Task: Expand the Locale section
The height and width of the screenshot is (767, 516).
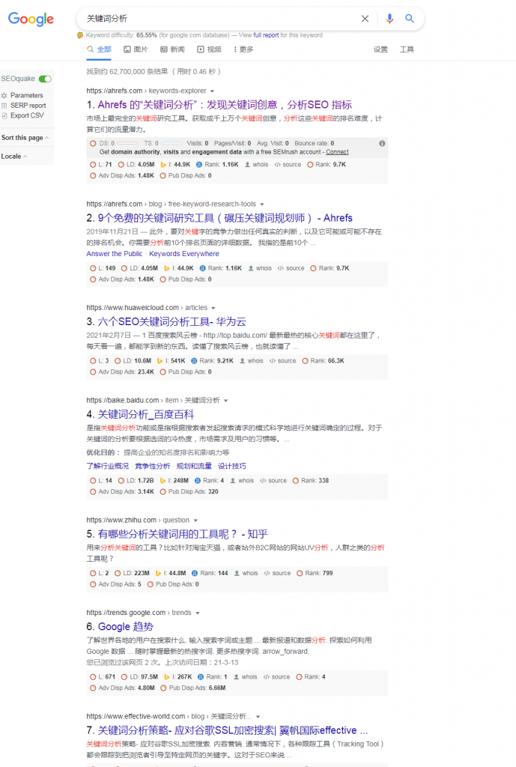Action: pos(14,157)
